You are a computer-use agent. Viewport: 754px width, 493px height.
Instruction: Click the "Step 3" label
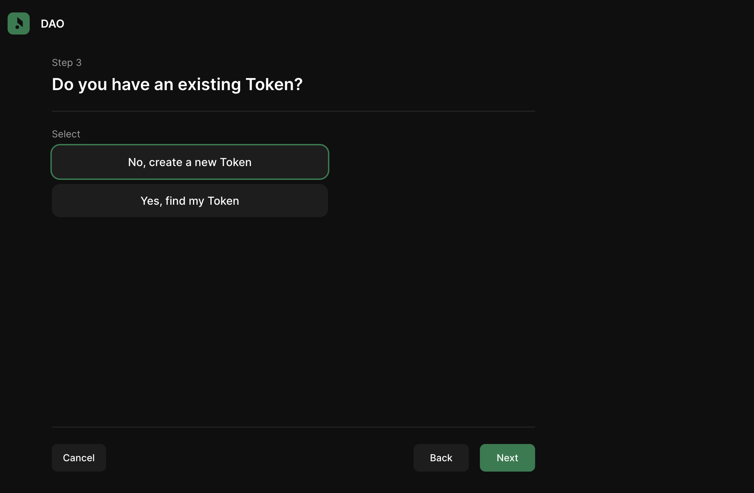coord(67,62)
